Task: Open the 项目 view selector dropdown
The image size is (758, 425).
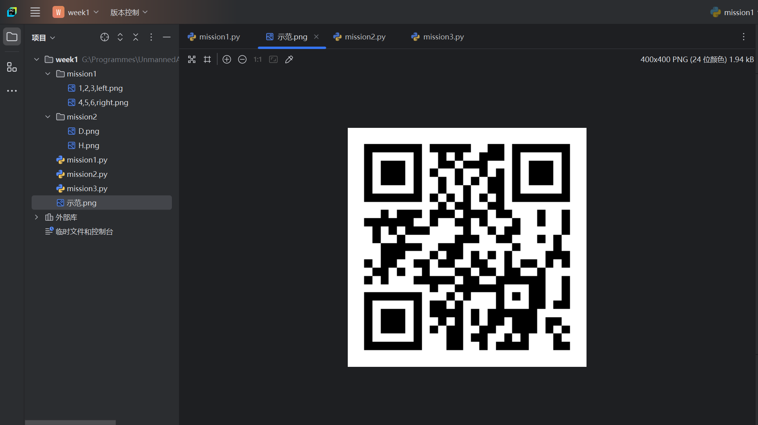Action: point(43,37)
